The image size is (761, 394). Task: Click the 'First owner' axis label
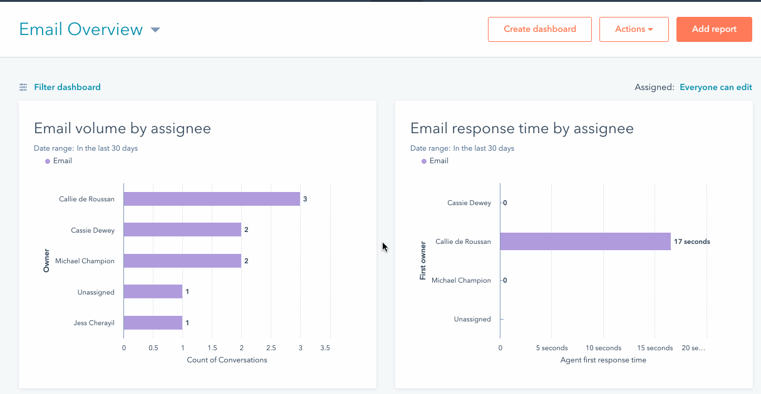click(x=423, y=261)
